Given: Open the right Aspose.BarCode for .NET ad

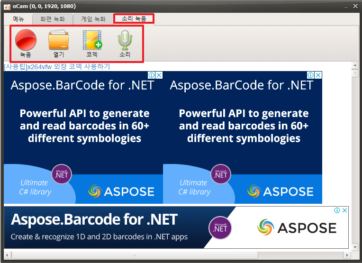Looking at the screenshot, I should pyautogui.click(x=243, y=137).
